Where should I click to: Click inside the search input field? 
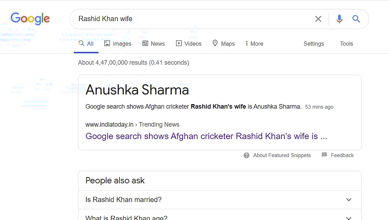tap(191, 19)
